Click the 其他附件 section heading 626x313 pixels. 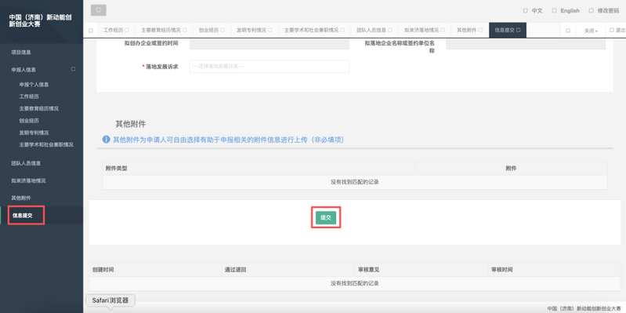(x=131, y=124)
